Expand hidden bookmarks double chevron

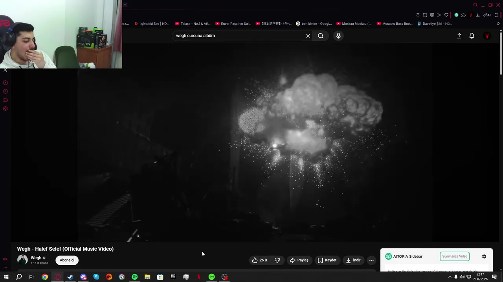pyautogui.click(x=498, y=23)
